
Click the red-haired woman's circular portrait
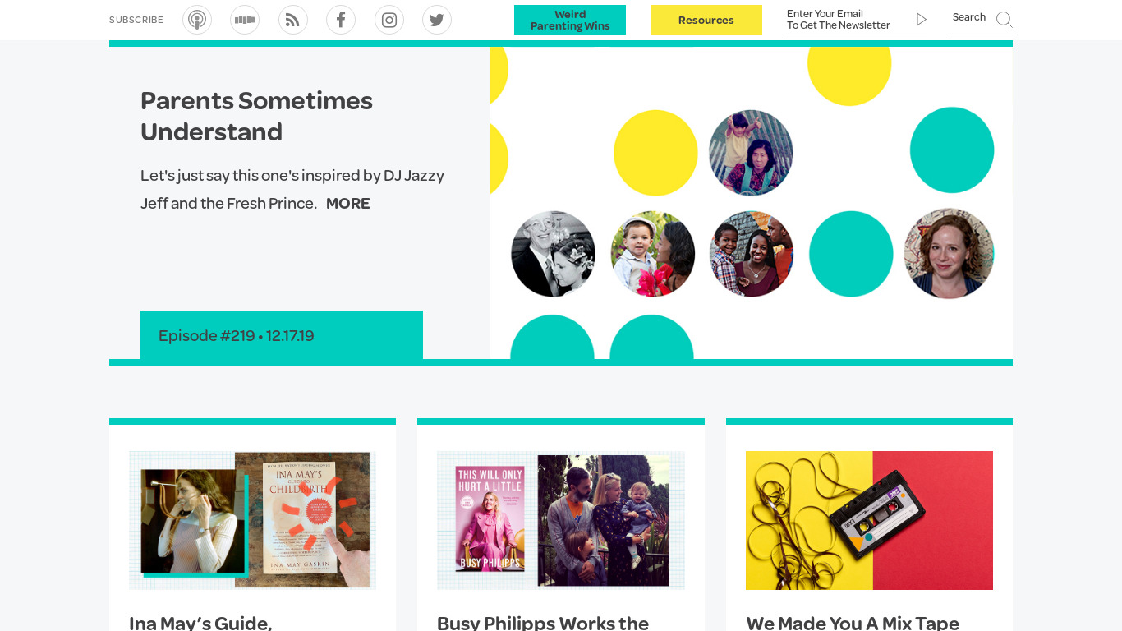coord(949,254)
